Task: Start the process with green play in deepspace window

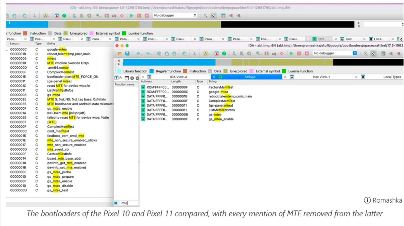Action: tap(132, 16)
